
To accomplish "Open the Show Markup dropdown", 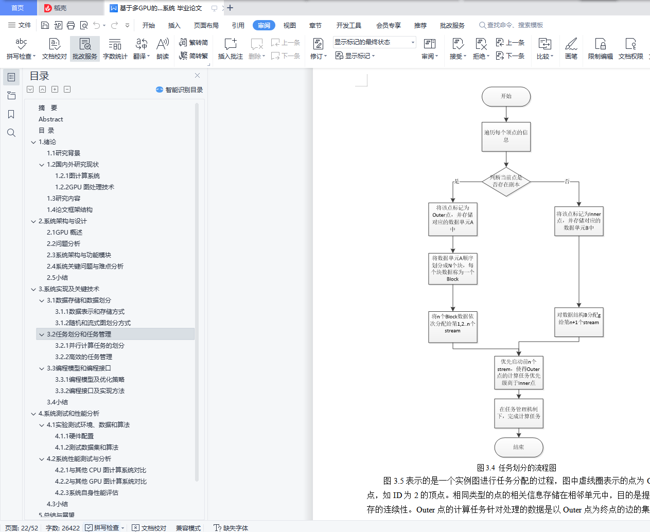I will click(x=355, y=56).
